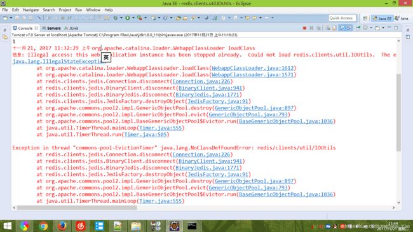Open the Timer.java:505 link
The height and width of the screenshot is (232, 413).
(146, 135)
